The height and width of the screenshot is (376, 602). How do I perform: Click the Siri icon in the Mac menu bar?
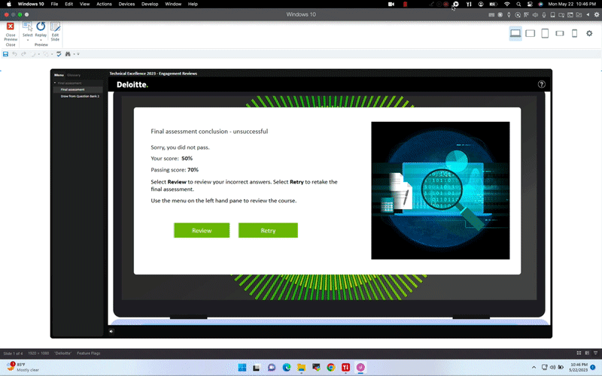[x=540, y=4]
